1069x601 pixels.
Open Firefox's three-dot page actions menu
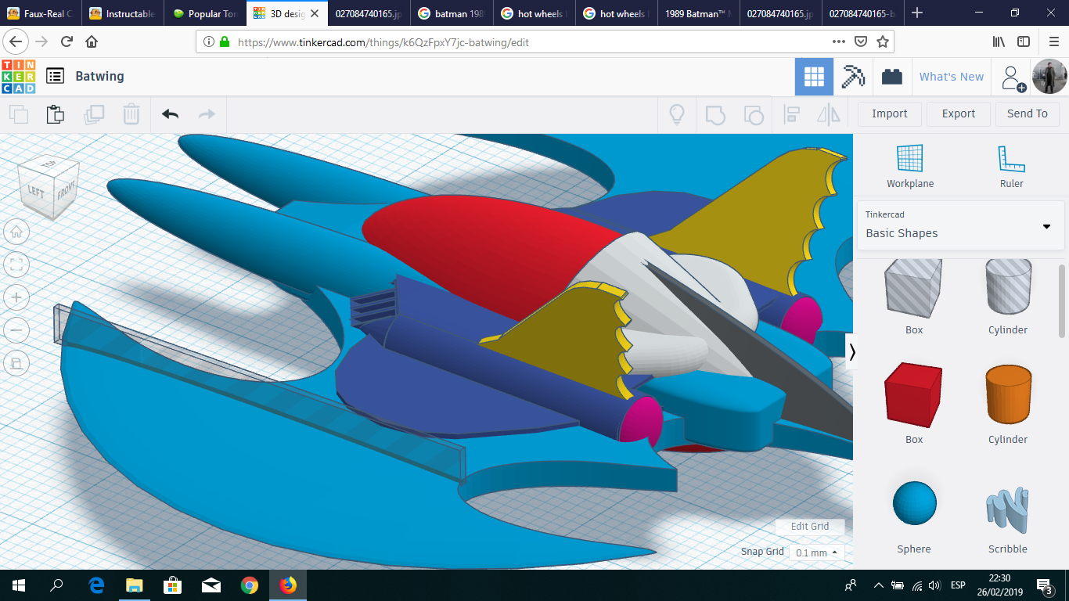click(x=838, y=41)
